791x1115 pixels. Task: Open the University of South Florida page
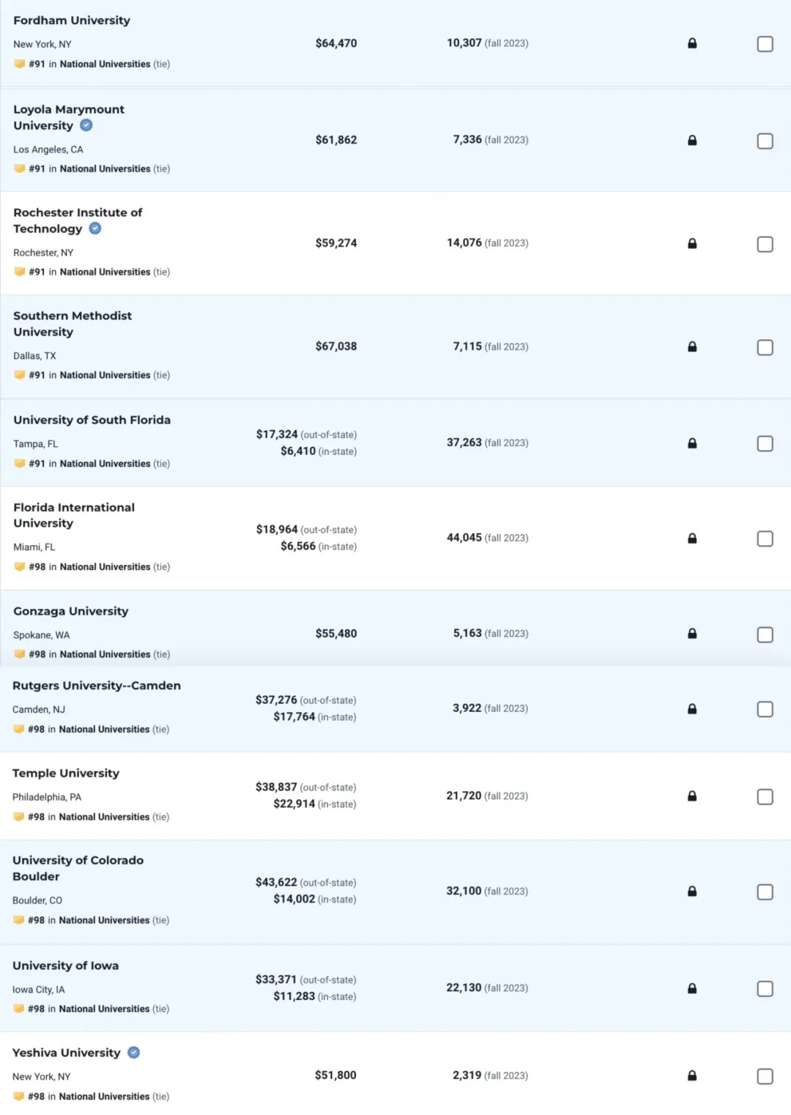[92, 420]
